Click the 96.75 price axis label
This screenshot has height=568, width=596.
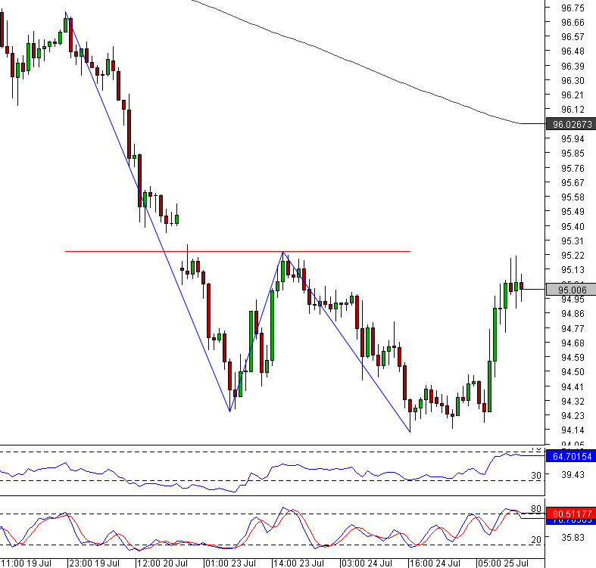coord(572,8)
